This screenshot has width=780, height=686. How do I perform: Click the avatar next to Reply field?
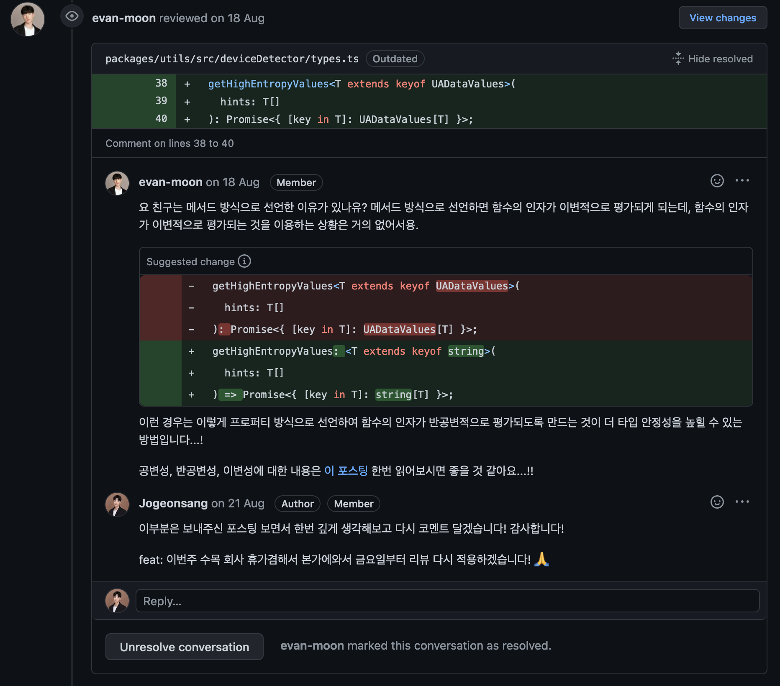click(x=117, y=601)
